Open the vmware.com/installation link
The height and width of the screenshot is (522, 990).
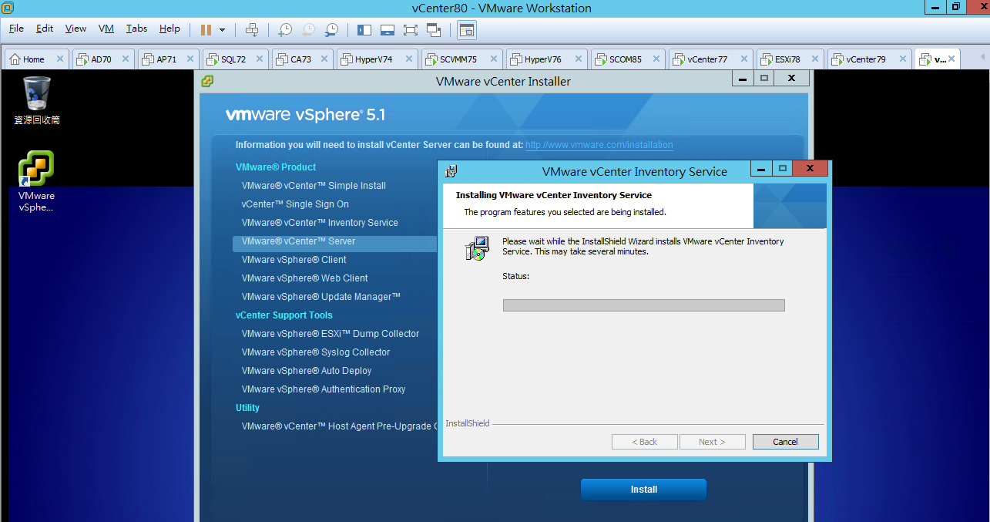[599, 145]
